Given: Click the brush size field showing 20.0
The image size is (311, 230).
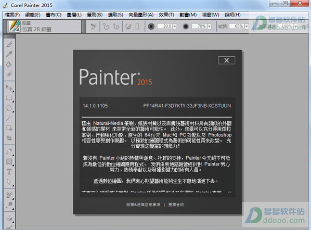Looking at the screenshot, I should pos(165,26).
